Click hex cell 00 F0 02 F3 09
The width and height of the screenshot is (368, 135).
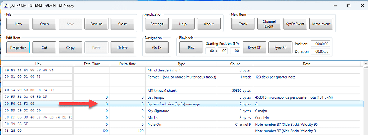pyautogui.click(x=37, y=104)
